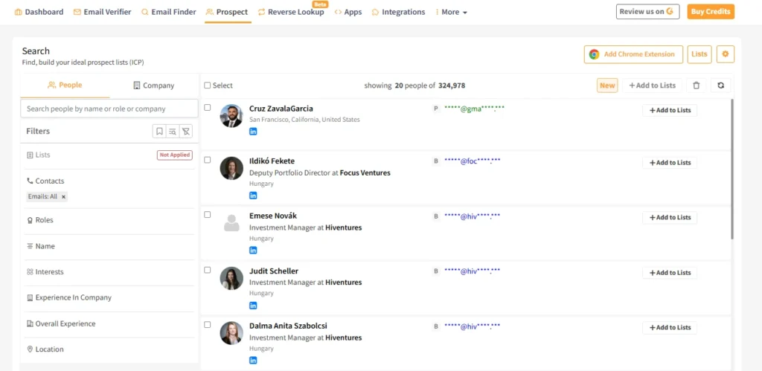Open Judit Scheller's LinkedIn icon
Image resolution: width=762 pixels, height=371 pixels.
(253, 306)
